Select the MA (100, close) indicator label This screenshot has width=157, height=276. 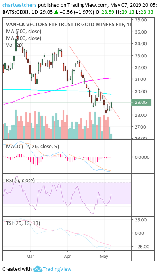[x=23, y=38]
